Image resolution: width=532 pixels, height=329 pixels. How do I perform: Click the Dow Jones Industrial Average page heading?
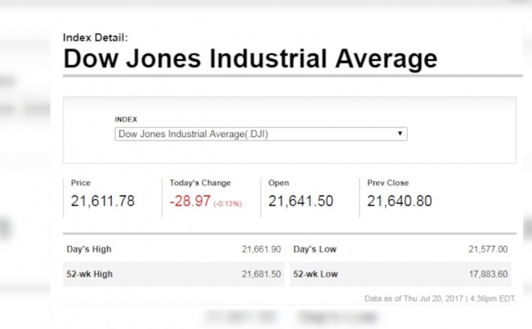(x=250, y=59)
